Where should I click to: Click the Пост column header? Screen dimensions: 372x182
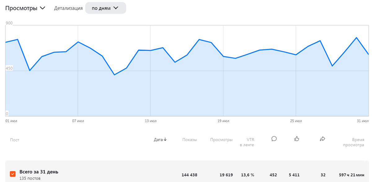click(15, 140)
